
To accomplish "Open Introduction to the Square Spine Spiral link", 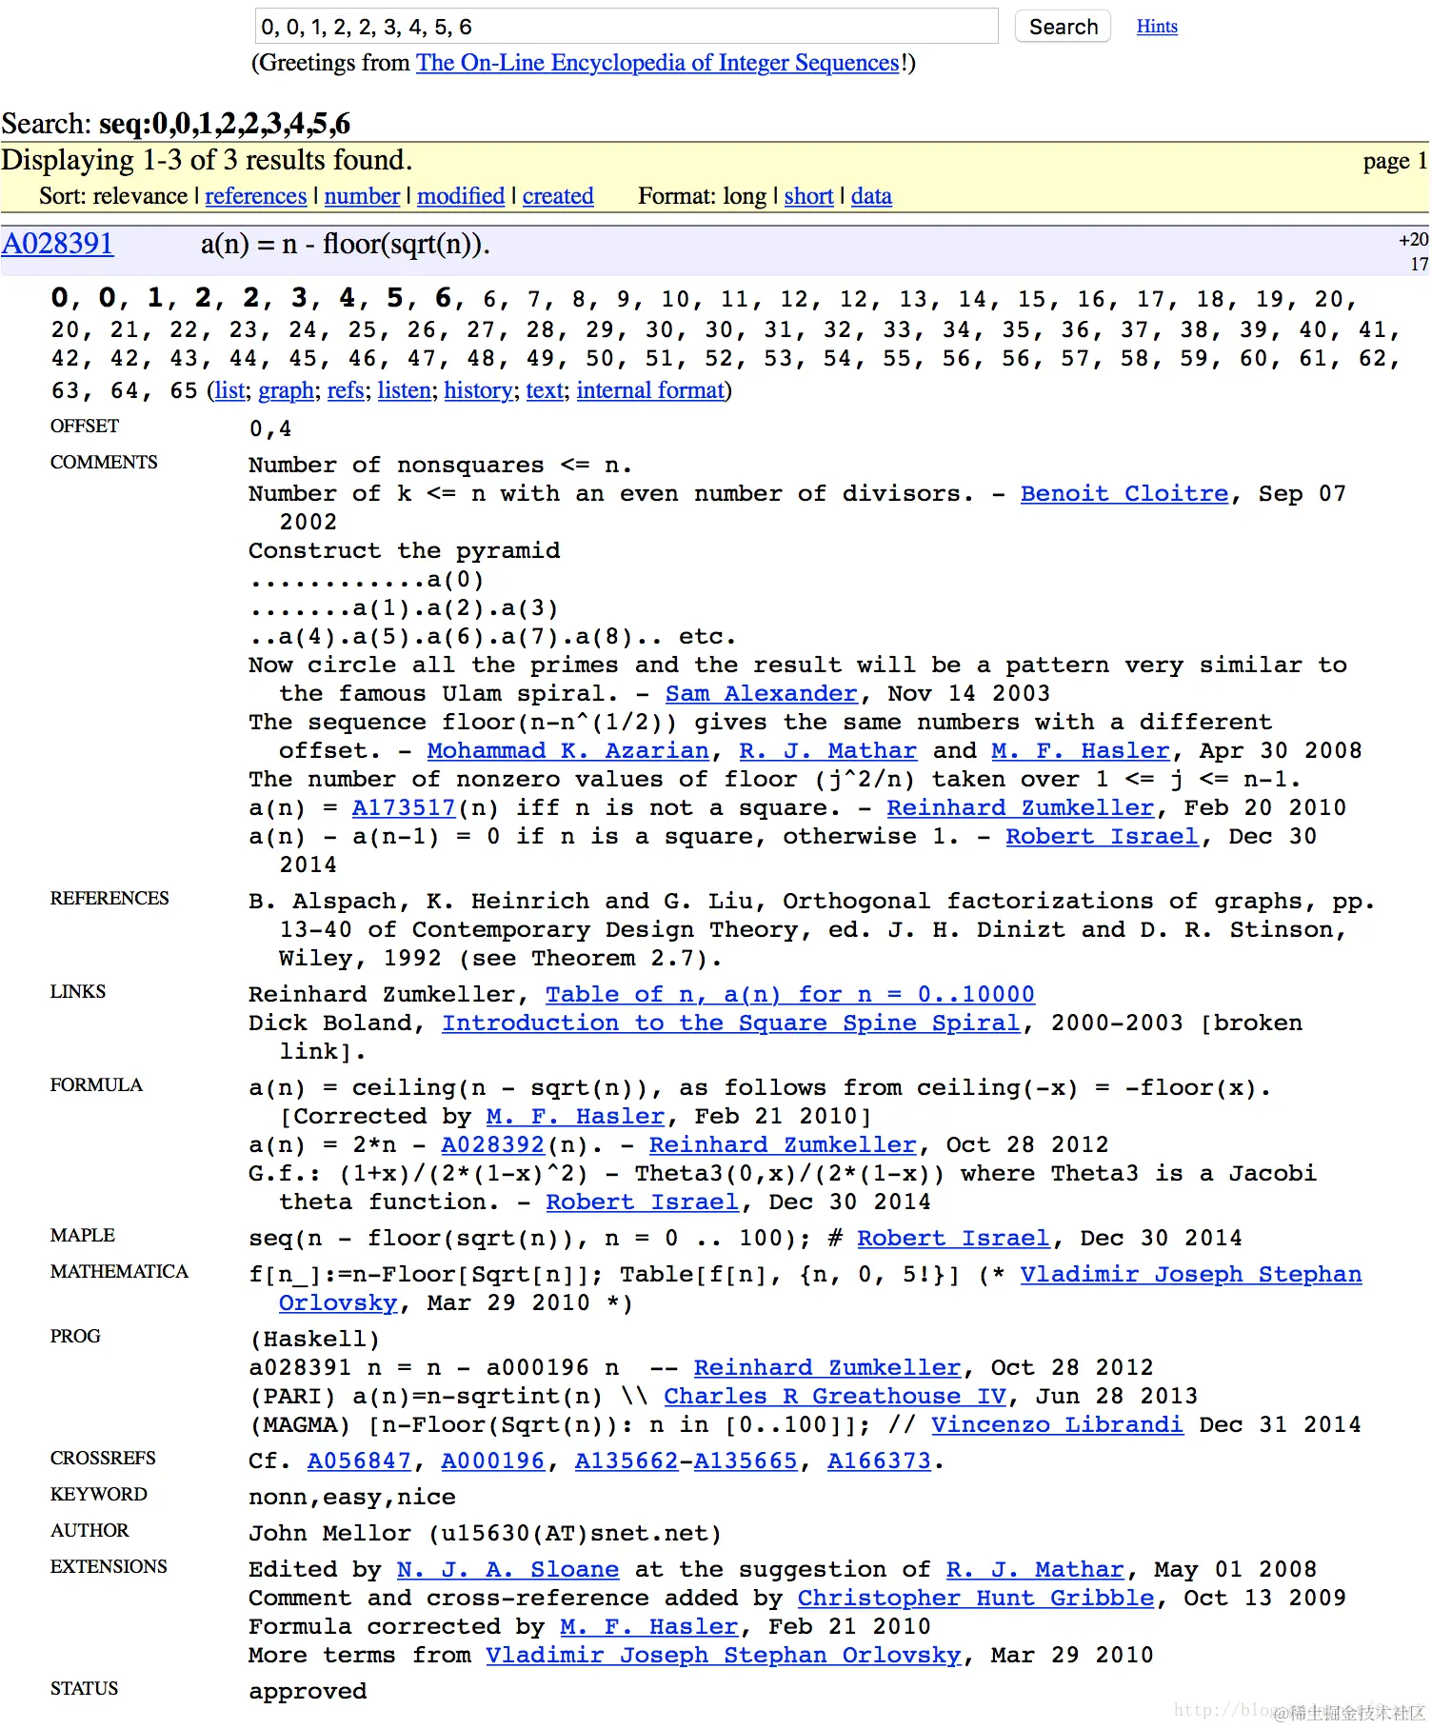I will click(x=731, y=1023).
